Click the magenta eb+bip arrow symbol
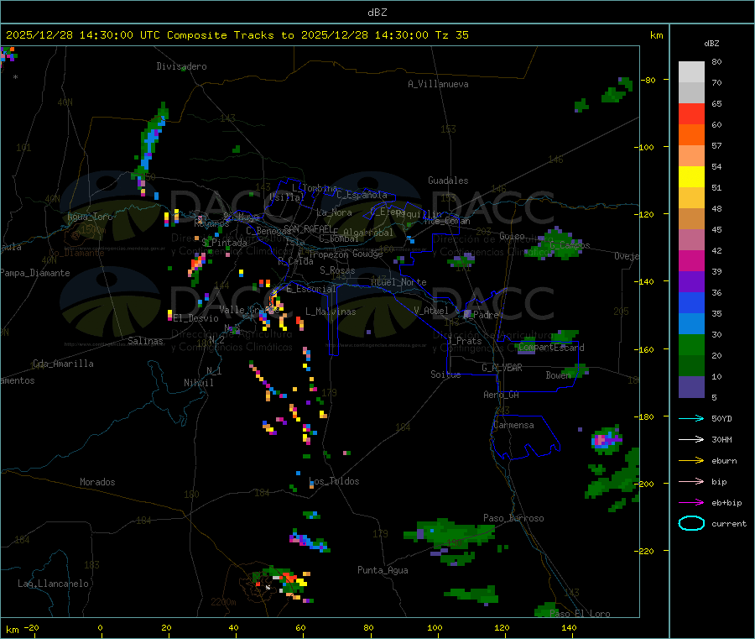Screen dimensions: 755x639 coord(691,502)
